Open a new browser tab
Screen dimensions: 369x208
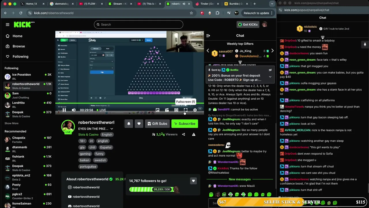[255, 4]
